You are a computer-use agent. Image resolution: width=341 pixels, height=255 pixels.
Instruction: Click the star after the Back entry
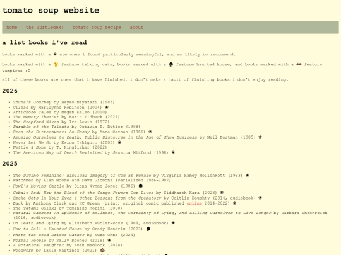234,203
